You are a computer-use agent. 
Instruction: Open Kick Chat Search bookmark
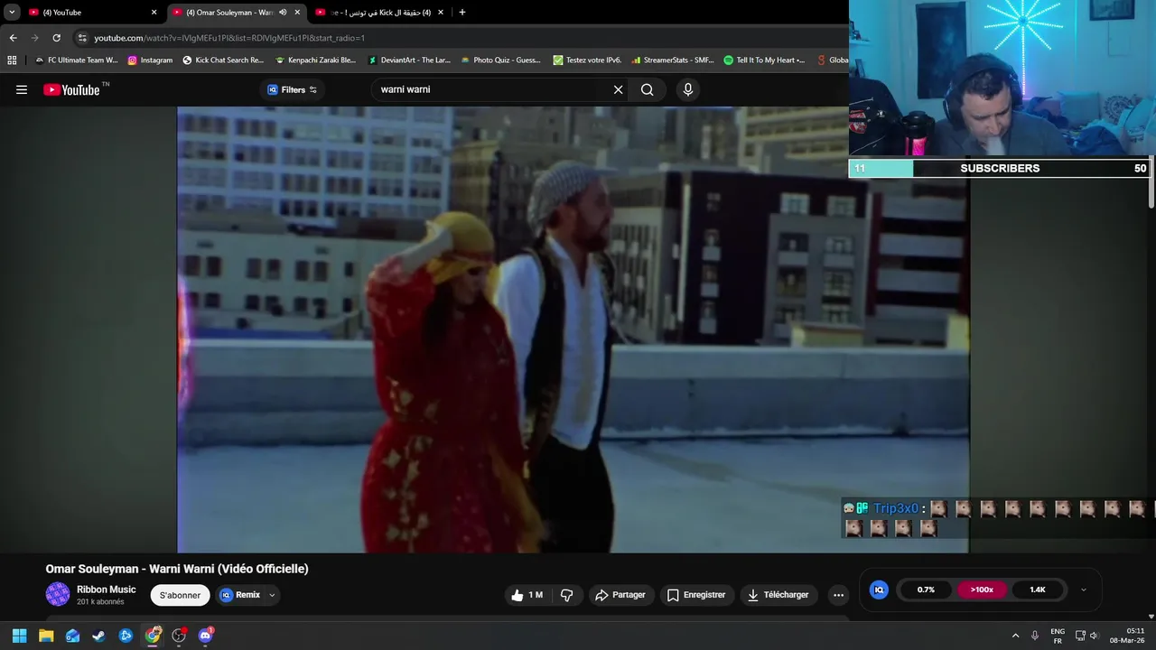(x=223, y=60)
